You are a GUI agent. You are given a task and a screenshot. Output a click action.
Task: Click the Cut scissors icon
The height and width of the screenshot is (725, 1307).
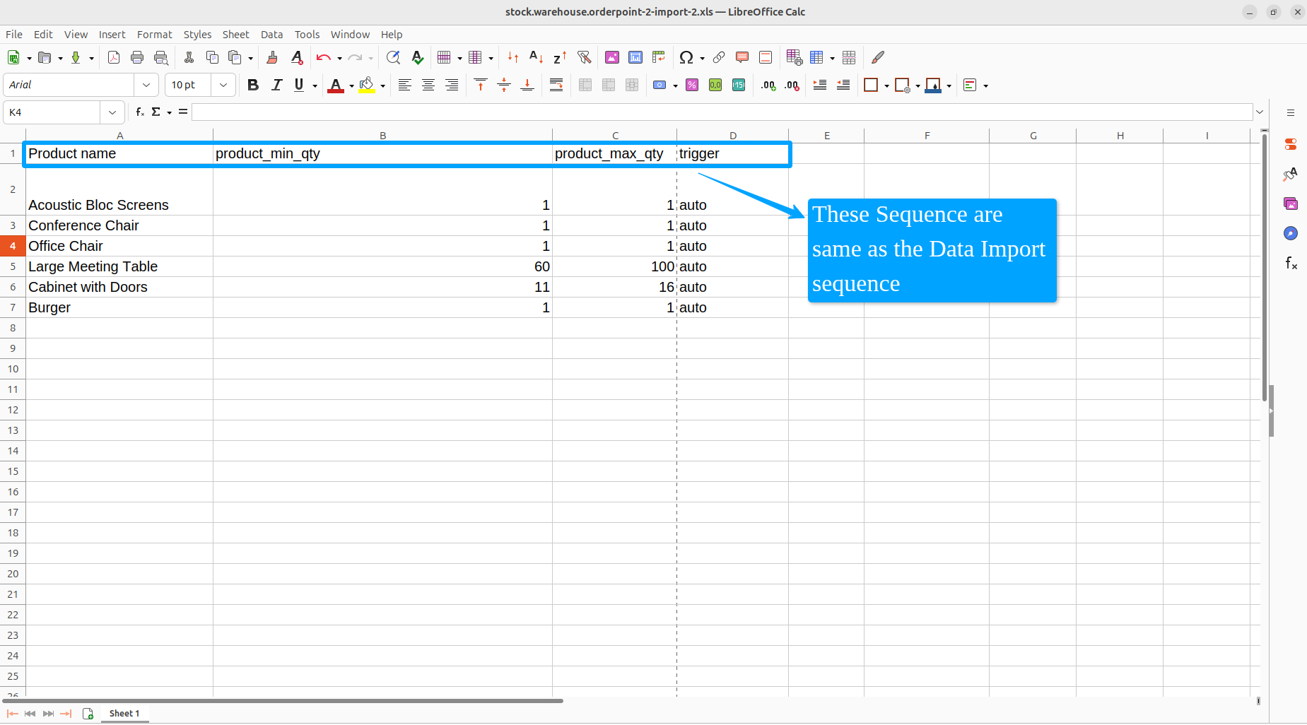(189, 58)
